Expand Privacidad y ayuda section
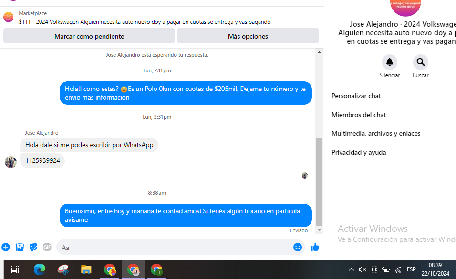 coord(359,153)
